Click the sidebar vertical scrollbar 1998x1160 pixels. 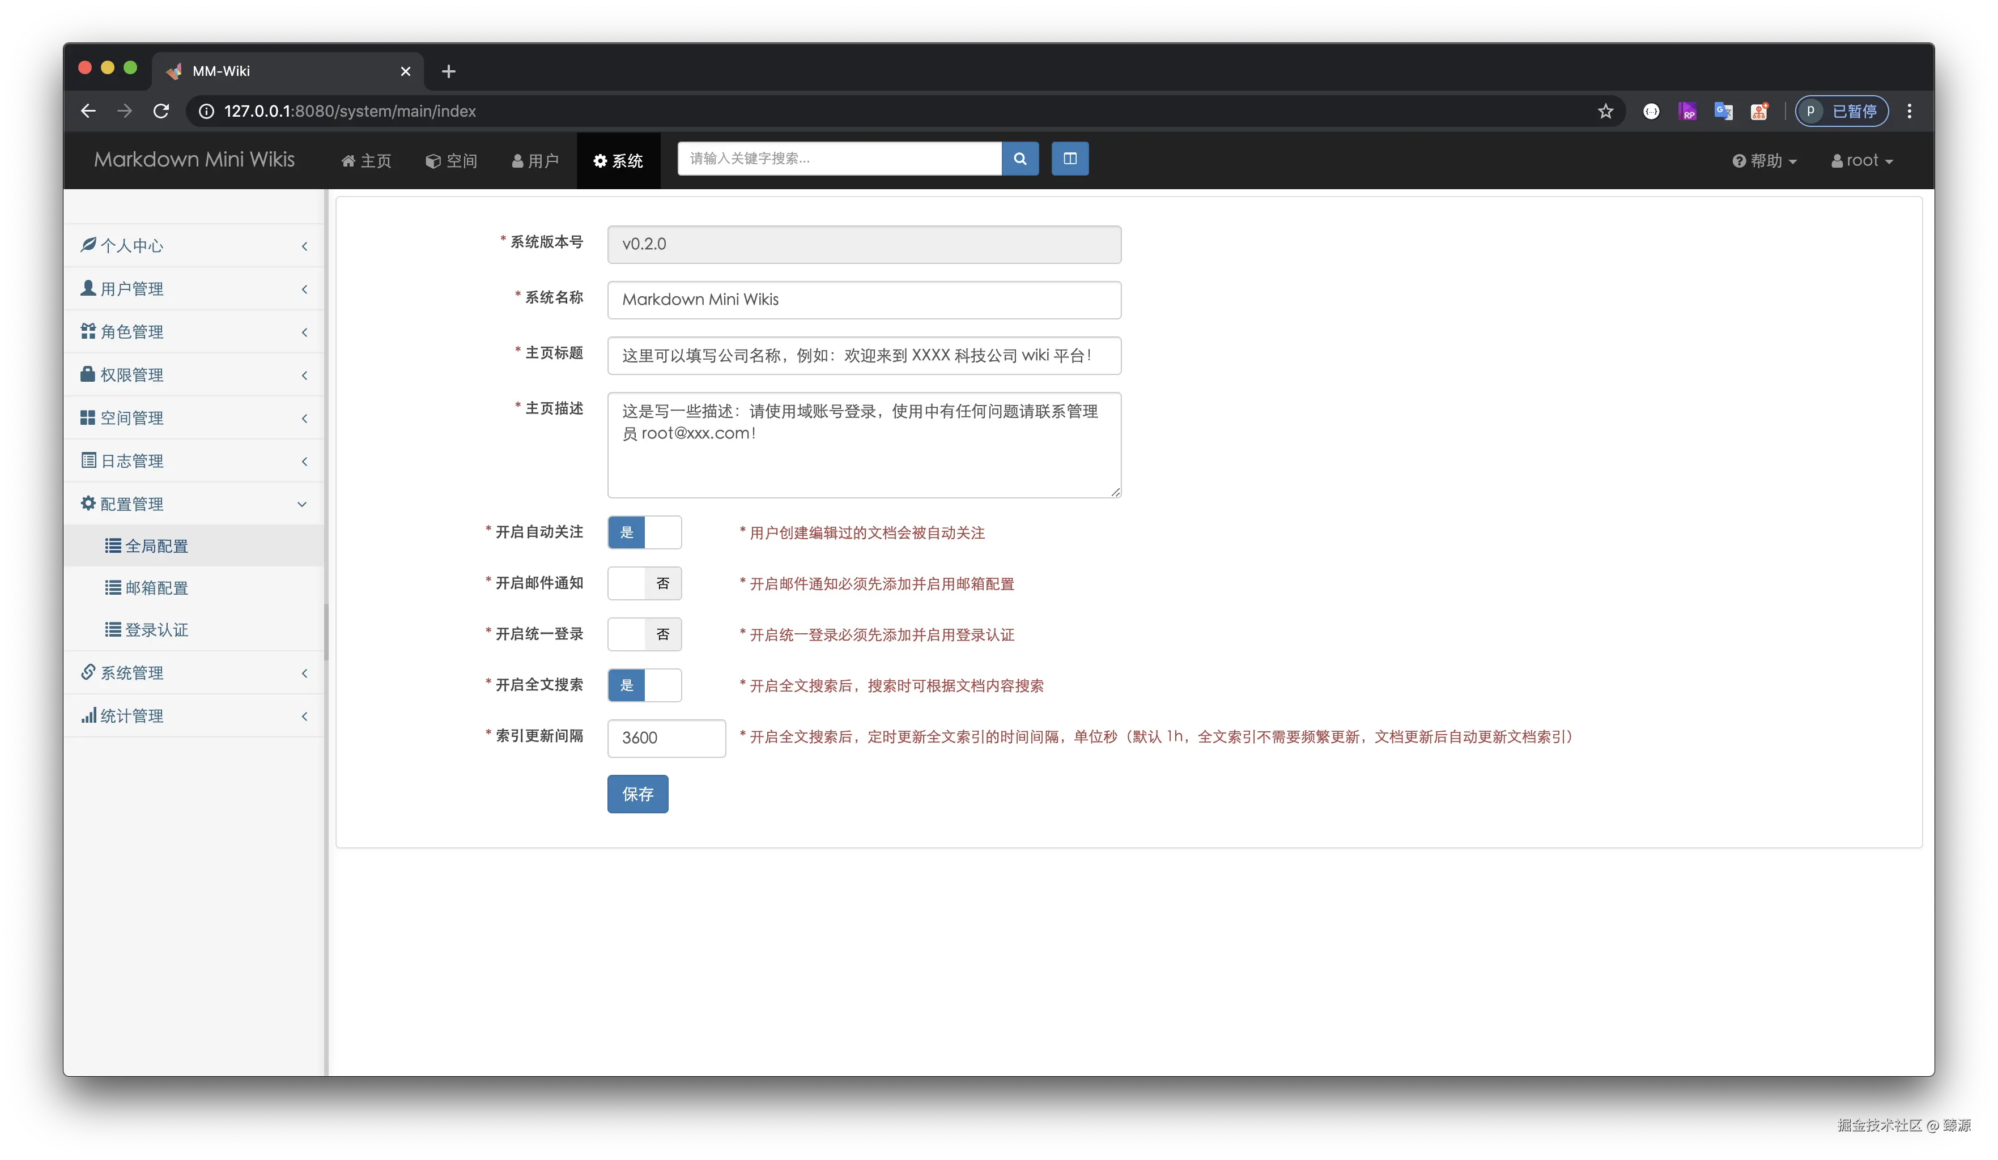click(326, 632)
